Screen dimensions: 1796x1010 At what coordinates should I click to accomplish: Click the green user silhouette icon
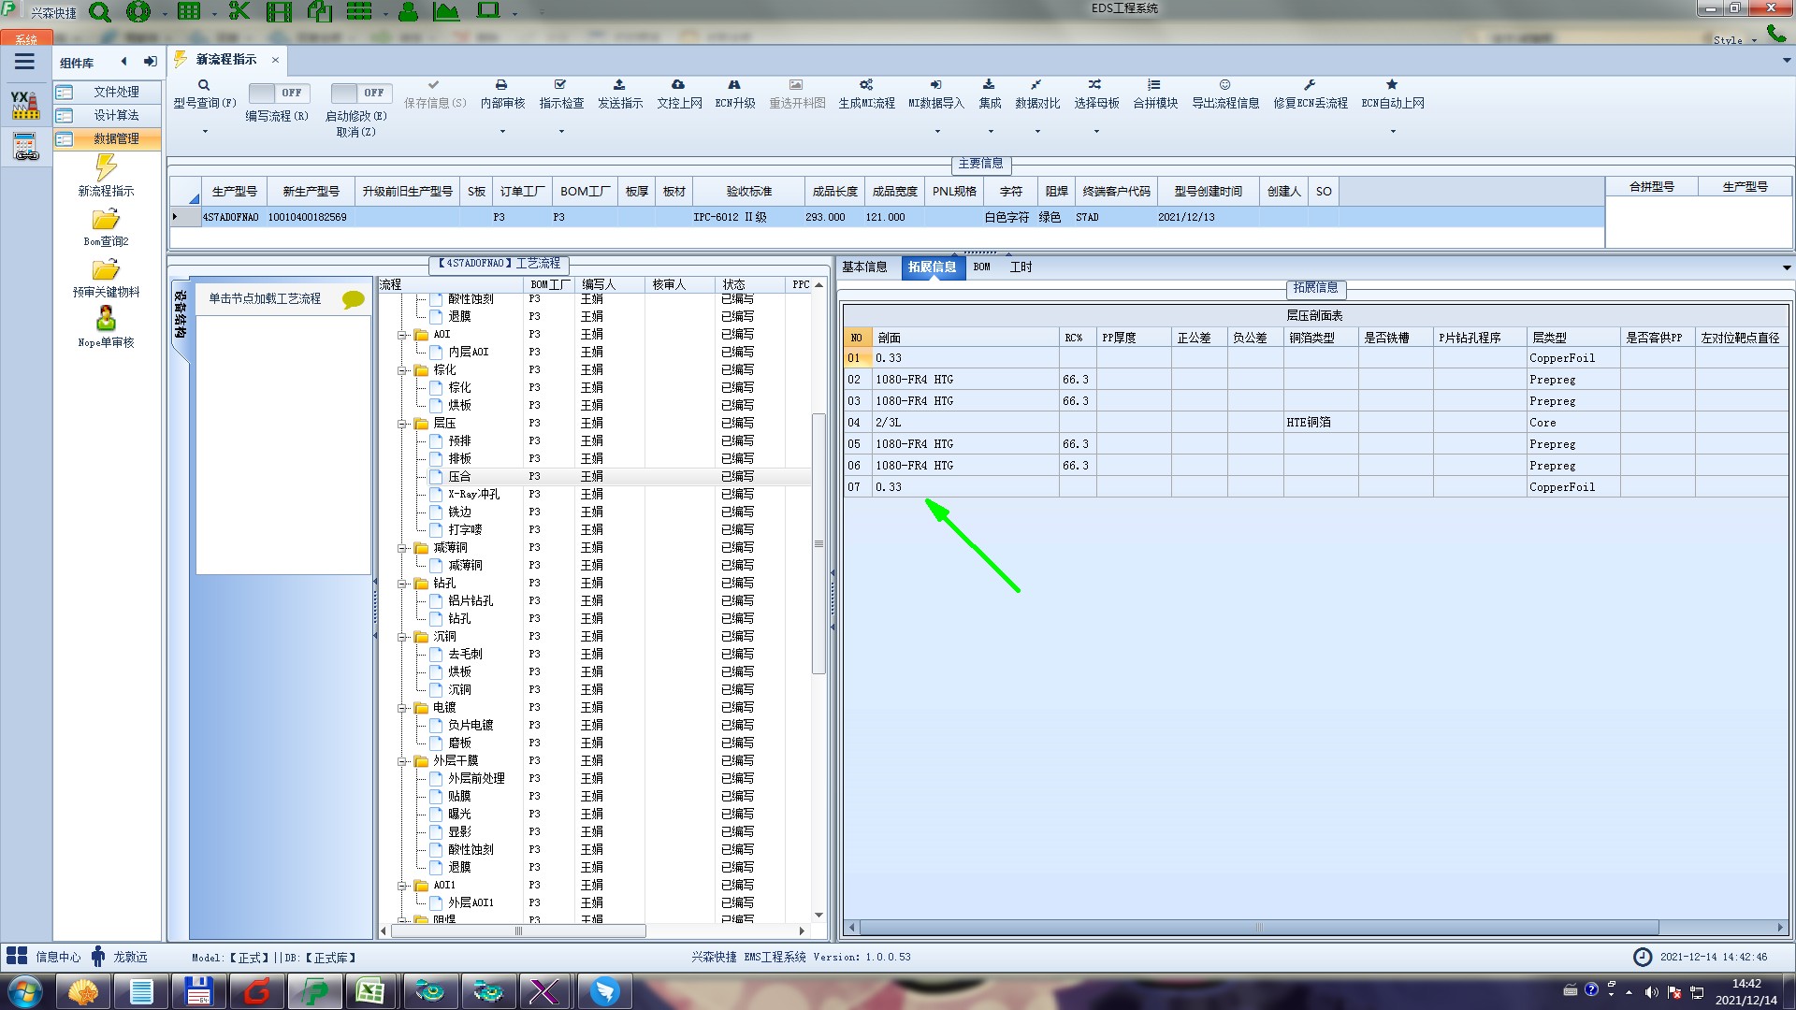(408, 11)
